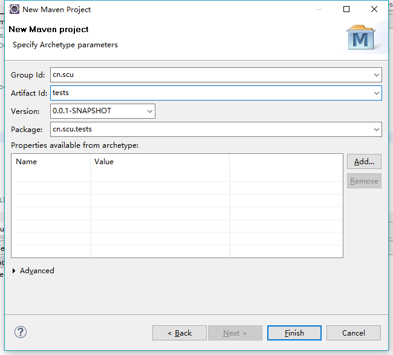Maximize the New Maven Project window
Image resolution: width=393 pixels, height=355 pixels.
tap(346, 9)
